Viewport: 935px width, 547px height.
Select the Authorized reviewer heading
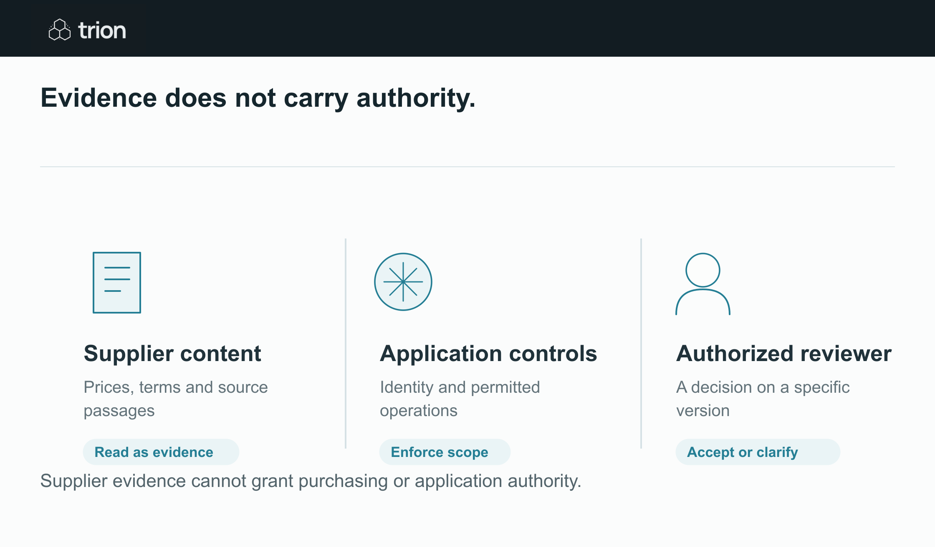click(784, 354)
